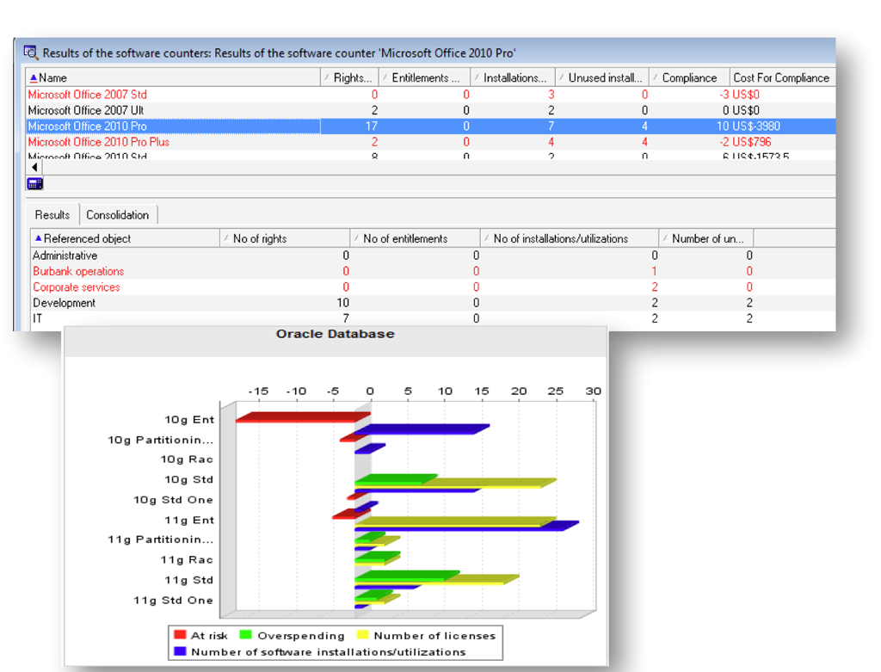The height and width of the screenshot is (672, 881).
Task: Sort by the Entitlements column header
Action: pos(425,77)
